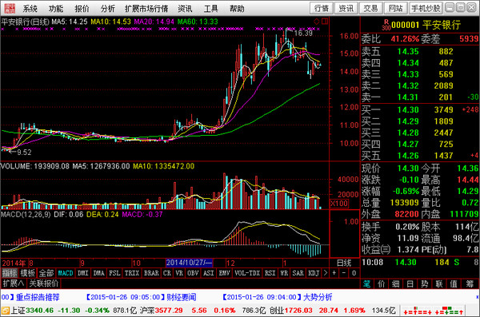
Task: Click the R300 badge beside stock code
Action: coord(386,25)
